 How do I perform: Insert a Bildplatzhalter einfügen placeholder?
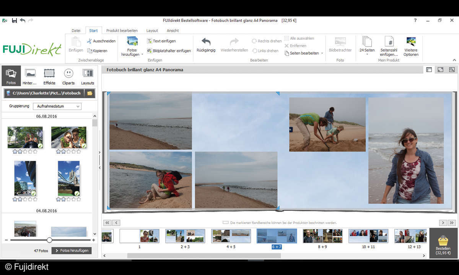169,50
